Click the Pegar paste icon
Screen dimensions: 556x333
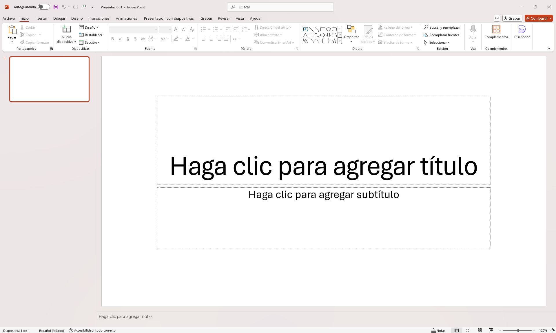(x=12, y=30)
